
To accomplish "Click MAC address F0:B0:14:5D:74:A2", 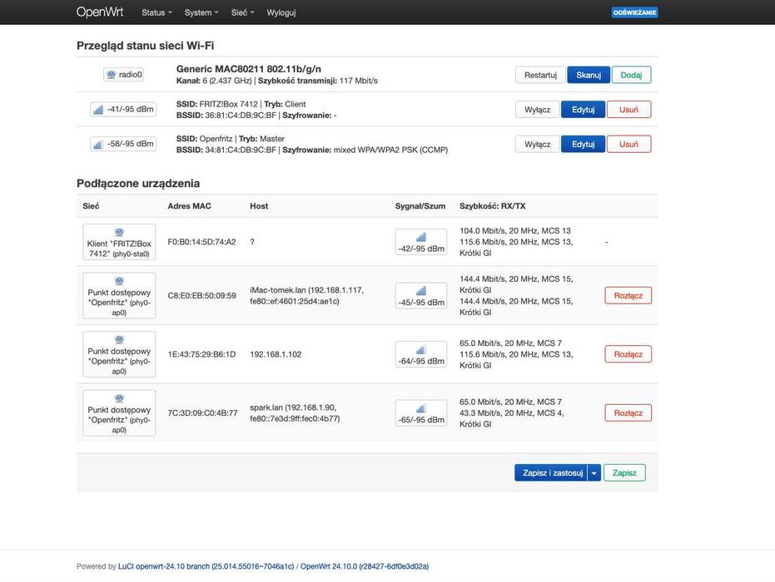I will point(201,242).
